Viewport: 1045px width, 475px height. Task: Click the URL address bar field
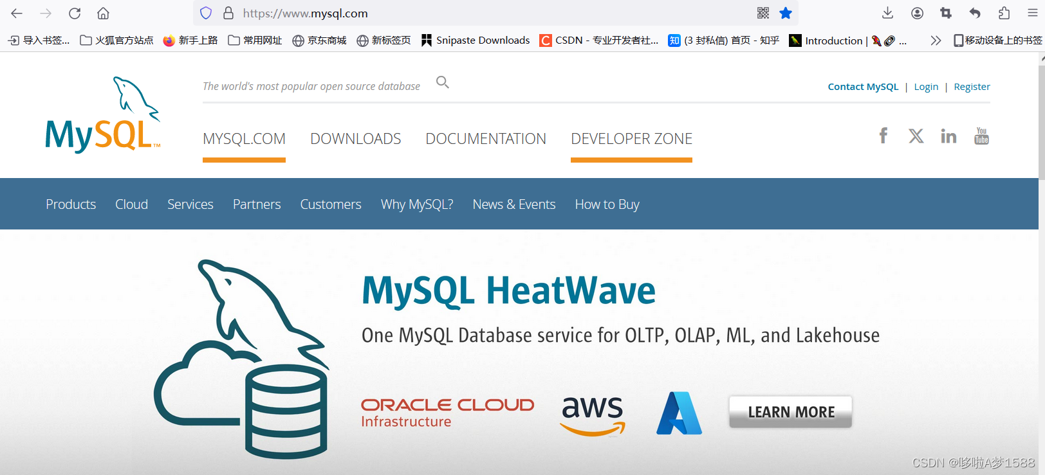pyautogui.click(x=495, y=13)
